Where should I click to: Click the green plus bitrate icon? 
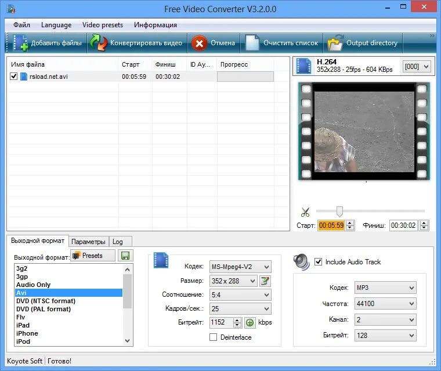click(250, 322)
